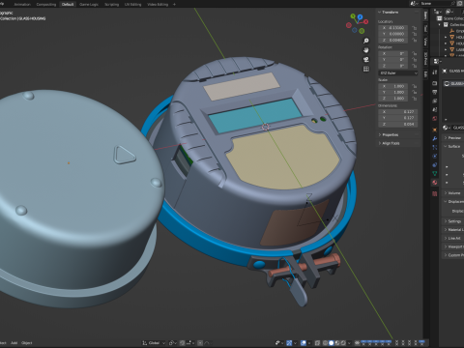Click the Scene Collection icon in Outliner
The image size is (464, 348).
click(x=440, y=18)
